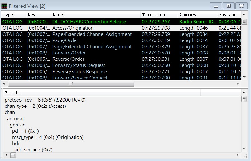Viewport: 251px width, 161px height.
Task: Click key [0xB0C0... in first row
Action: click(38, 21)
